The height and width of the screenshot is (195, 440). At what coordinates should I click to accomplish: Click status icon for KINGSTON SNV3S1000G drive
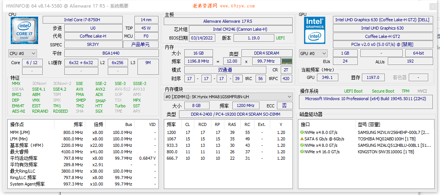302,152
